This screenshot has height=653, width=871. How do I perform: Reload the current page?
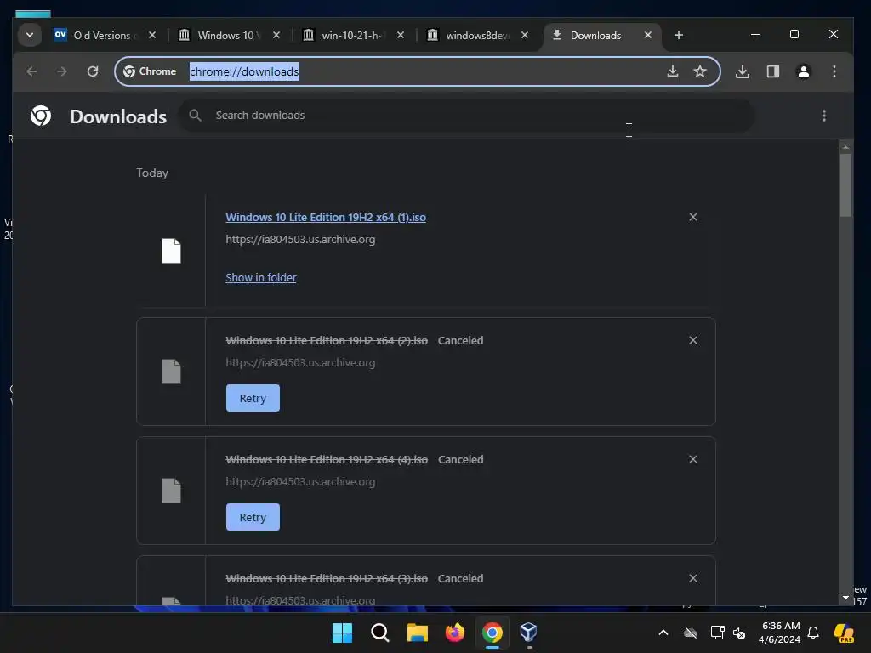click(93, 71)
